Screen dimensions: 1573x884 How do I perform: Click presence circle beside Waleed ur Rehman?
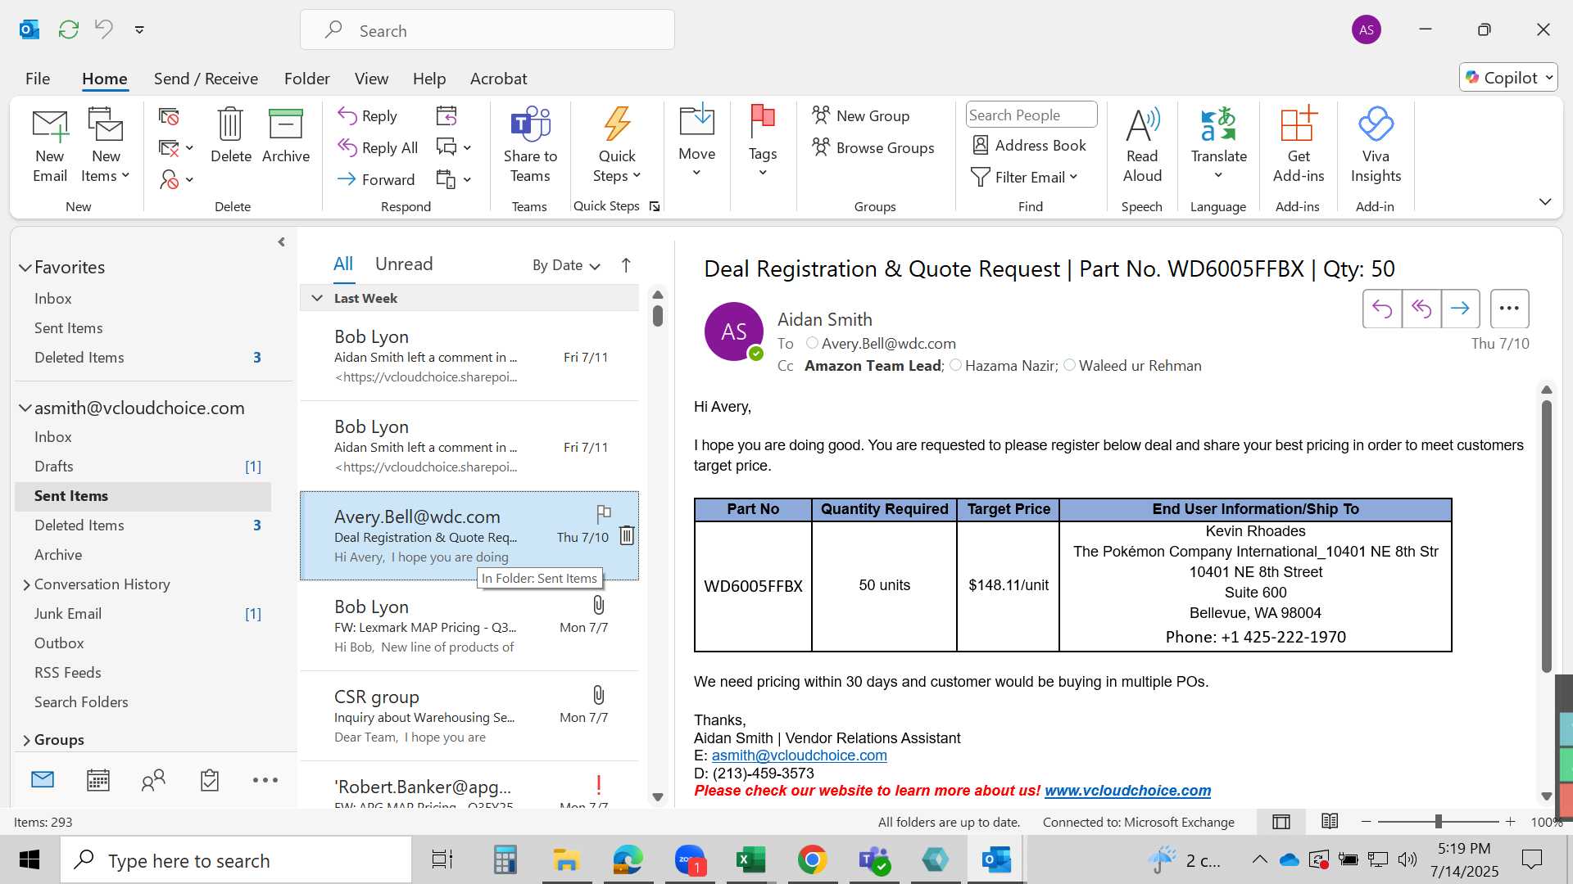(1069, 365)
